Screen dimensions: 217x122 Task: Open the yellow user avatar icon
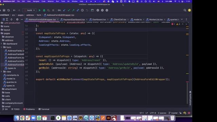[x=190, y=10]
